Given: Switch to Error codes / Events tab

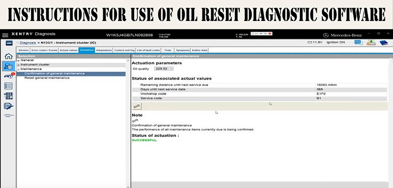Looking at the screenshot, I should coord(44,51).
